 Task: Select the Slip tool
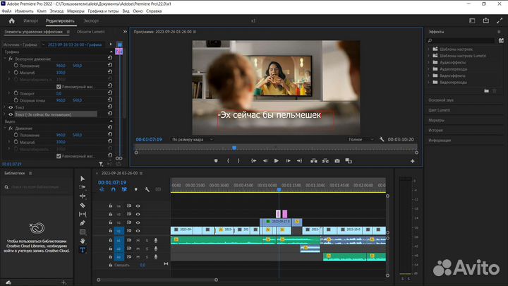tap(83, 215)
